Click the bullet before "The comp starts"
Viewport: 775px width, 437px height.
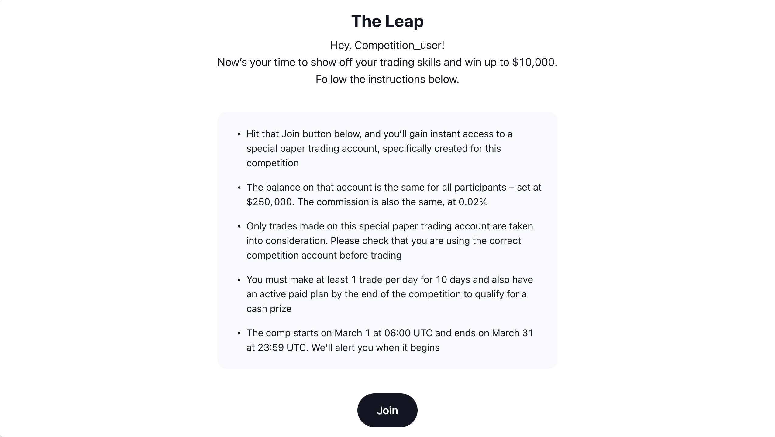[x=239, y=333]
